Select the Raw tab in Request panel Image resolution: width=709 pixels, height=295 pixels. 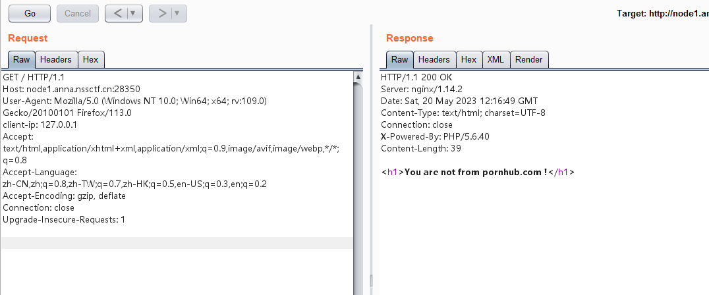(21, 60)
